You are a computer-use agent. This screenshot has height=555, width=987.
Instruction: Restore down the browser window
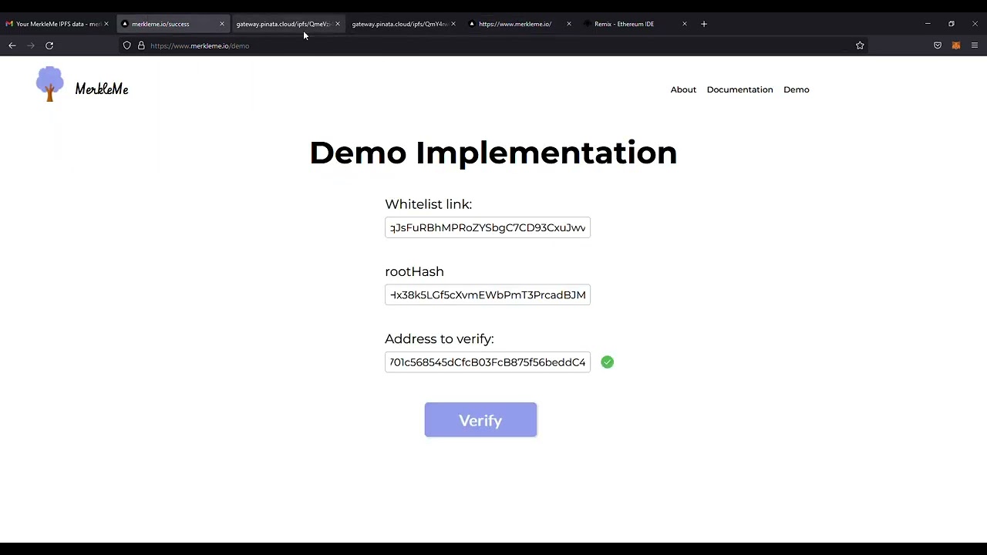pyautogui.click(x=952, y=24)
